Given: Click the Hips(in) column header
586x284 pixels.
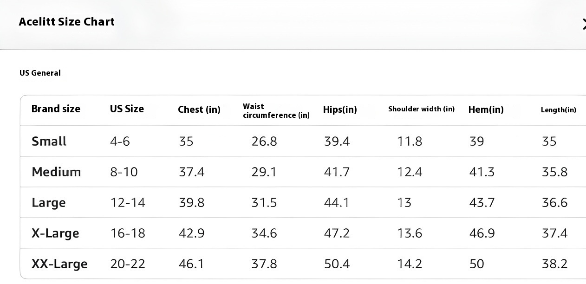Looking at the screenshot, I should point(340,110).
